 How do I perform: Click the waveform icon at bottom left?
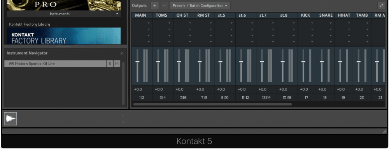(x=11, y=119)
